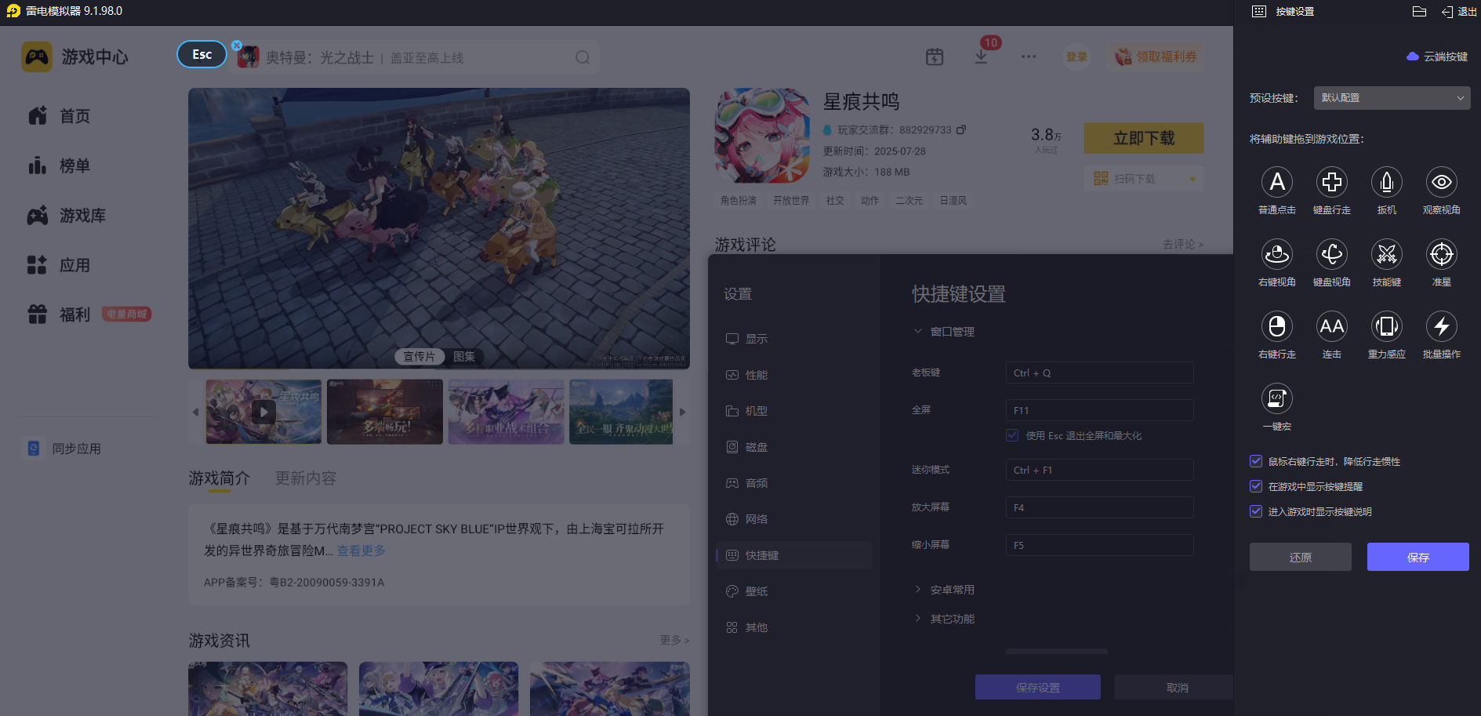Select the 普通点击 (normal tap) key icon

click(1276, 182)
